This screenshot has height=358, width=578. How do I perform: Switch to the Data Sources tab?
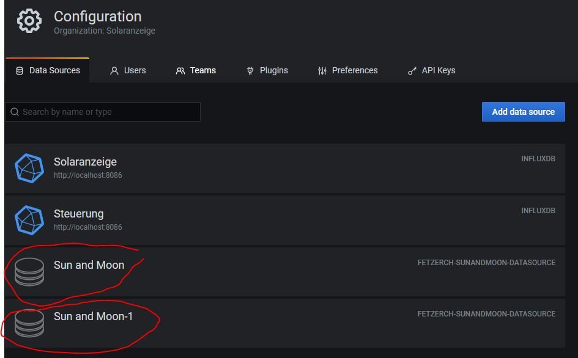(x=48, y=70)
